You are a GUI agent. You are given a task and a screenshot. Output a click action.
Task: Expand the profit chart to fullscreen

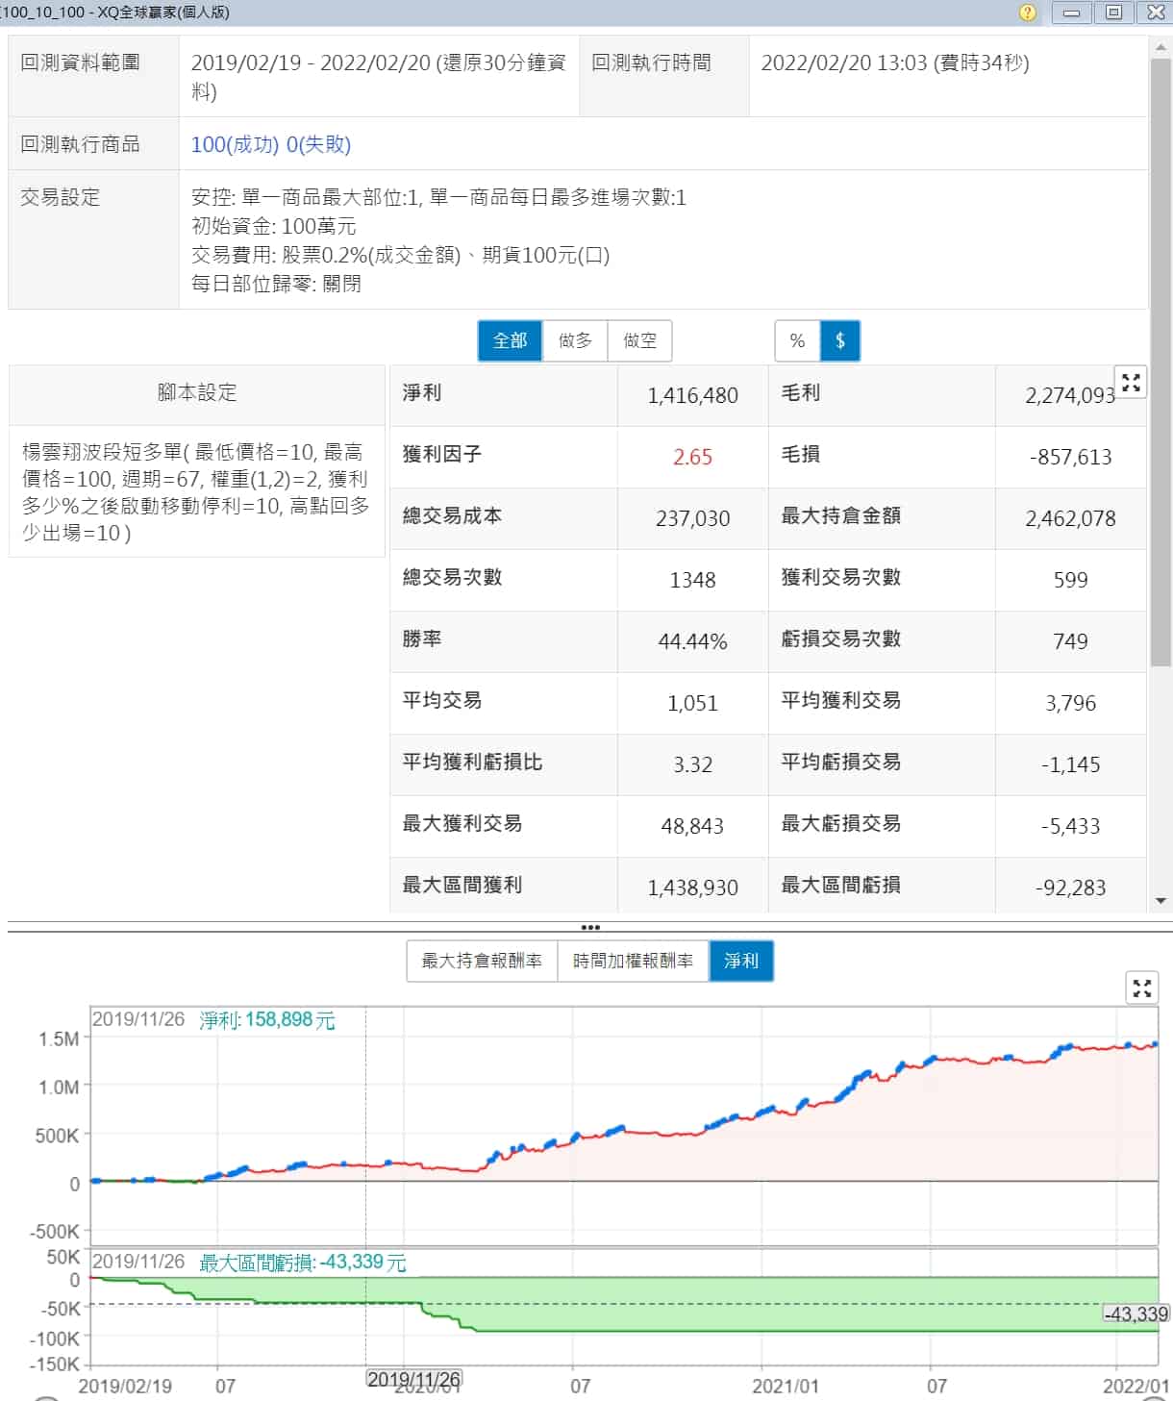(x=1141, y=988)
